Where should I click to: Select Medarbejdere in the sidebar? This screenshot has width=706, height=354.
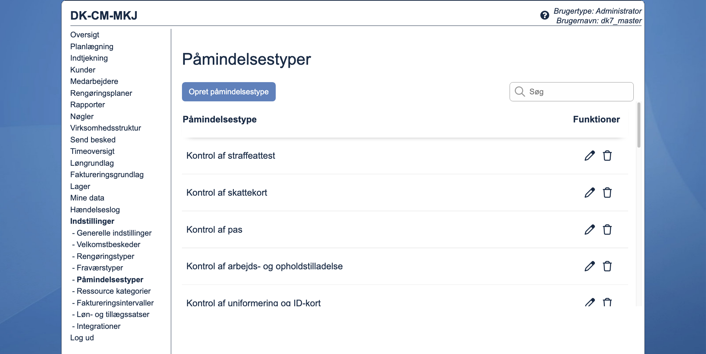[94, 81]
